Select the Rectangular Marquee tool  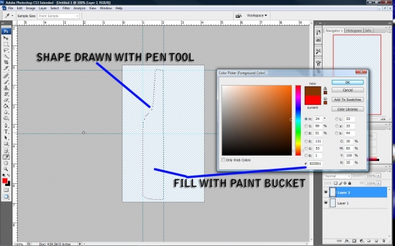point(6,44)
